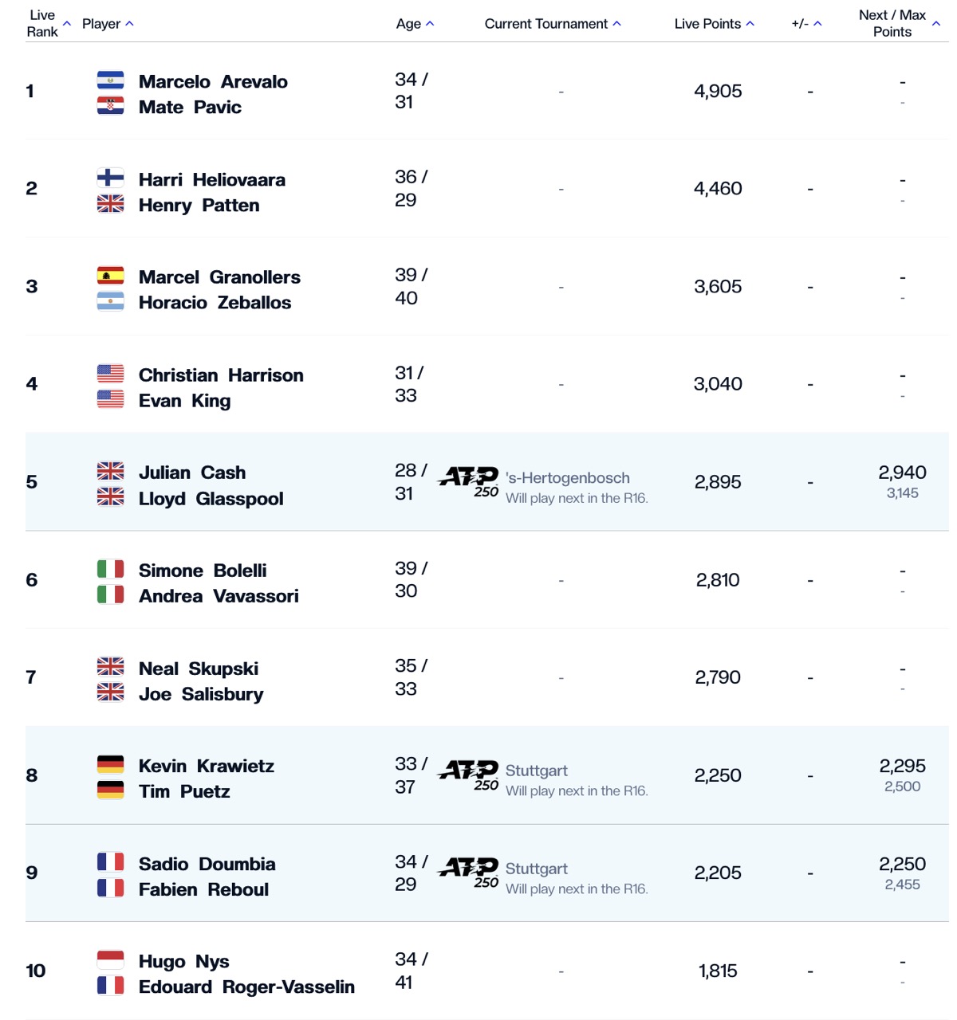The height and width of the screenshot is (1020, 957).
Task: Sort by the +/- column header
Action: point(806,24)
